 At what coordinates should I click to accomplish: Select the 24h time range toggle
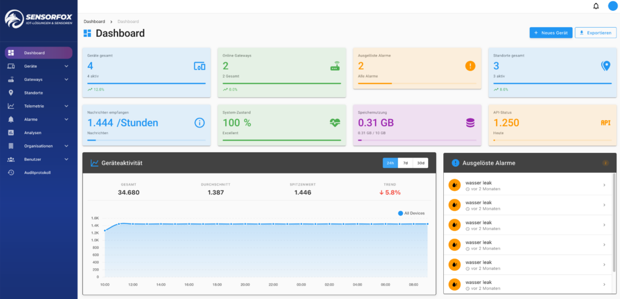point(391,163)
